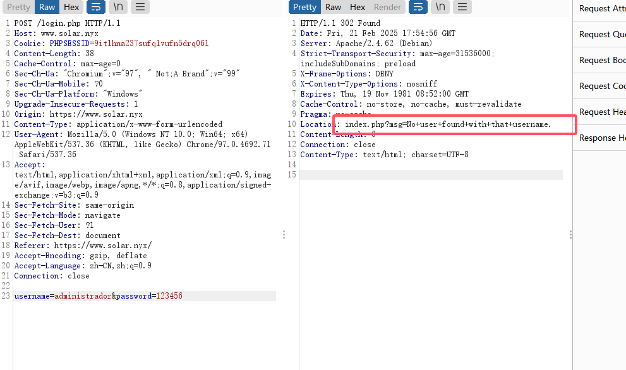Expand Request Cookies in Inspector panel

tap(602, 87)
